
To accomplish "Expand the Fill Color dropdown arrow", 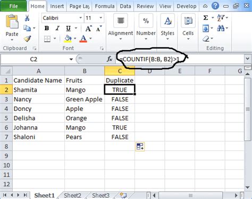I will 75,38.
